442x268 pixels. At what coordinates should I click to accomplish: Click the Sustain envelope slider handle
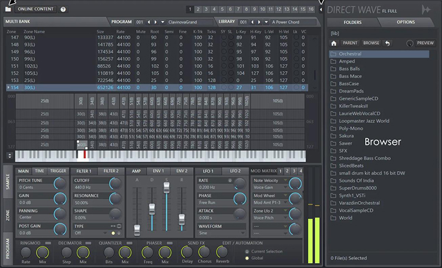click(167, 186)
